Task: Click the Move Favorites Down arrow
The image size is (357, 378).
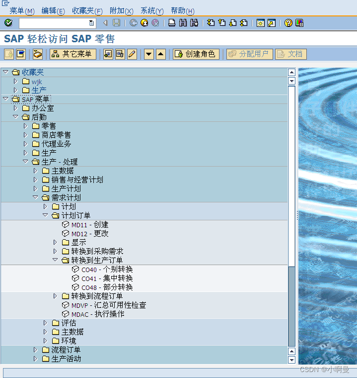Action: 149,54
